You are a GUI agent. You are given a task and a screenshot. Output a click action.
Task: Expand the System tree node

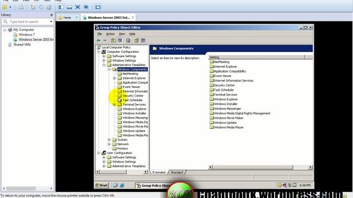tap(109, 140)
